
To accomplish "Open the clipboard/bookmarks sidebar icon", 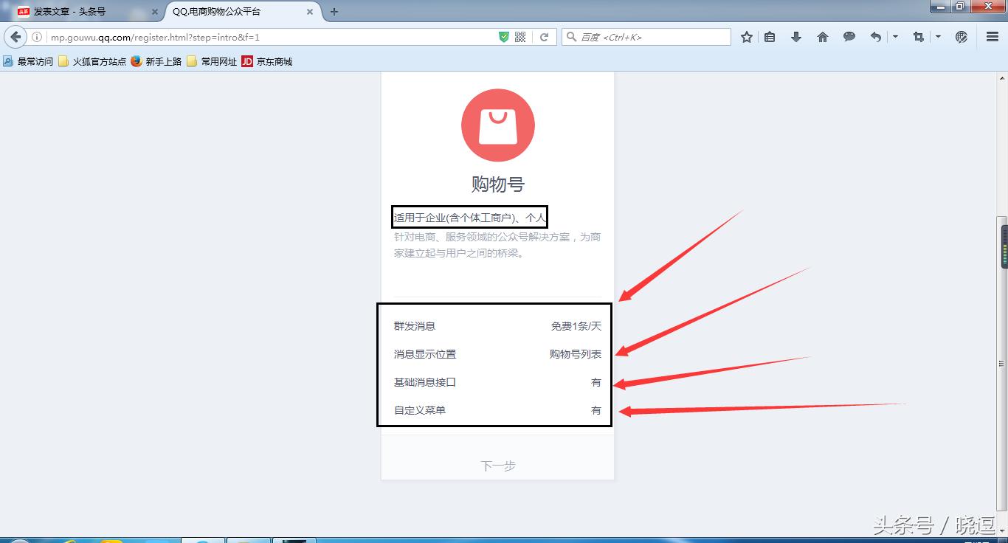I will [770, 36].
